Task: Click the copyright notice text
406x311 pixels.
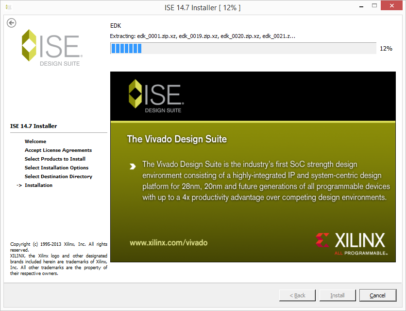Action: (x=58, y=258)
